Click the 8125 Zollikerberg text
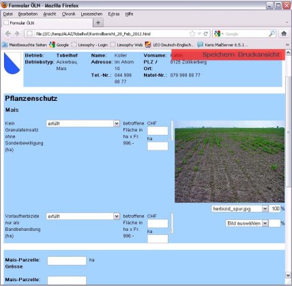The height and width of the screenshot is (286, 292). (188, 62)
